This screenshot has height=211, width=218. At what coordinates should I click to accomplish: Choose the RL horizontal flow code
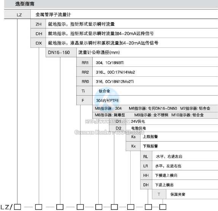pyautogui.click(x=146, y=156)
